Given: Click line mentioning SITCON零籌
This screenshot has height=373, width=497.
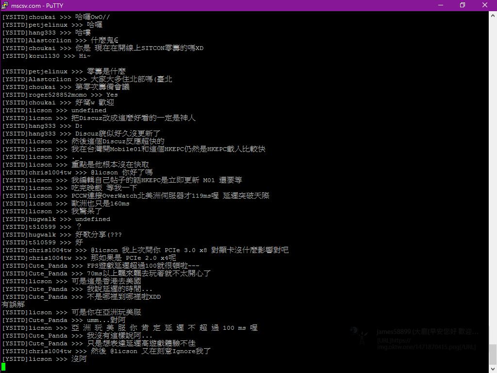Looking at the screenshot, I should coord(103,48).
